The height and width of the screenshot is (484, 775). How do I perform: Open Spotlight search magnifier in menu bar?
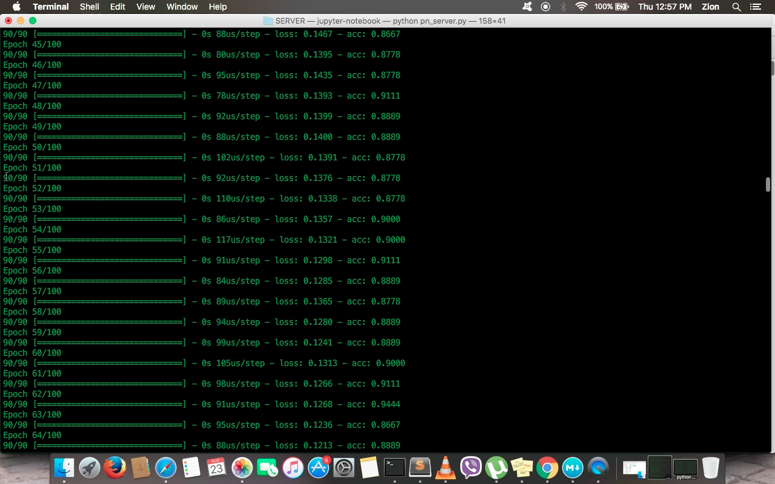[736, 7]
